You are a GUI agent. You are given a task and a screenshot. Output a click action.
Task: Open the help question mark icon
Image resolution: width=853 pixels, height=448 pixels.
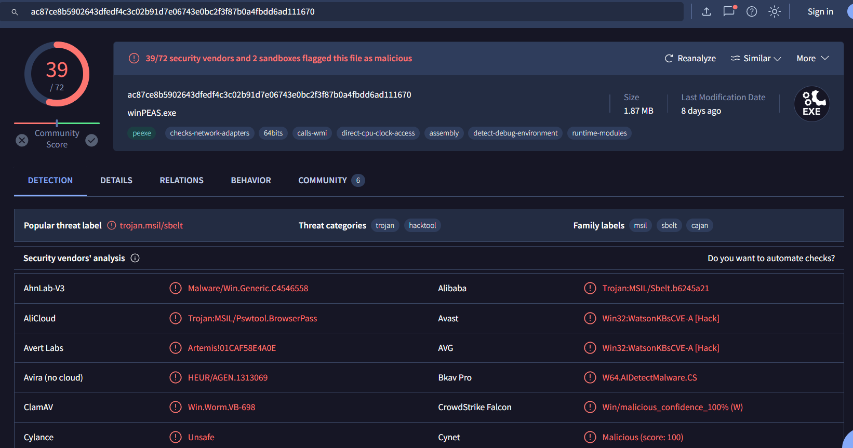pyautogui.click(x=752, y=11)
